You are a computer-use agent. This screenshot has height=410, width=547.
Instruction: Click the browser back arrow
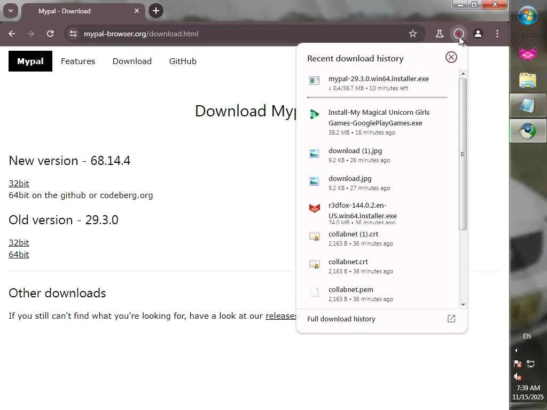(x=12, y=34)
